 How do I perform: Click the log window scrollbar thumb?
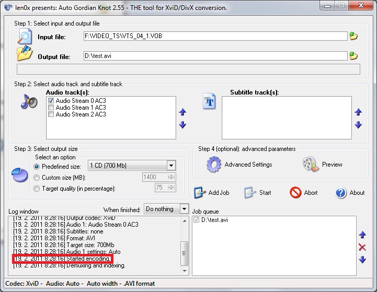(x=185, y=253)
